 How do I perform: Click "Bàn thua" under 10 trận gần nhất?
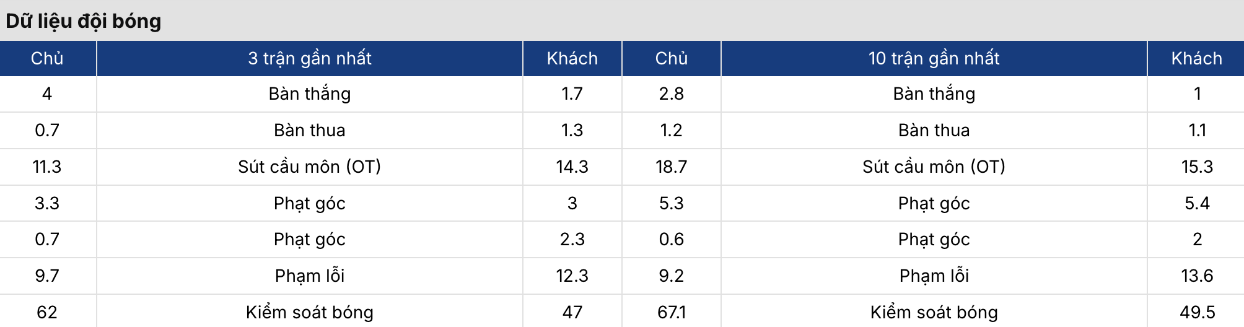point(934,130)
